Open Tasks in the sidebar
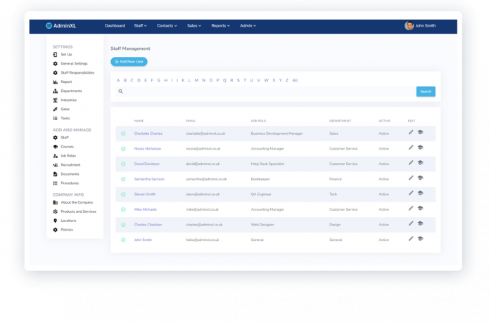The height and width of the screenshot is (321, 489). coord(65,118)
